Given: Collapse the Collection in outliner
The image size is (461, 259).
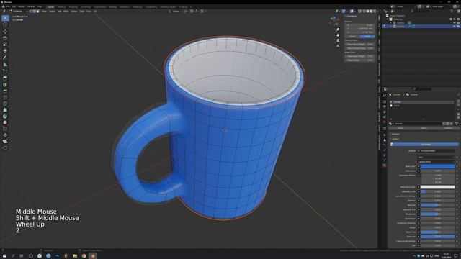Looking at the screenshot, I should [x=388, y=19].
